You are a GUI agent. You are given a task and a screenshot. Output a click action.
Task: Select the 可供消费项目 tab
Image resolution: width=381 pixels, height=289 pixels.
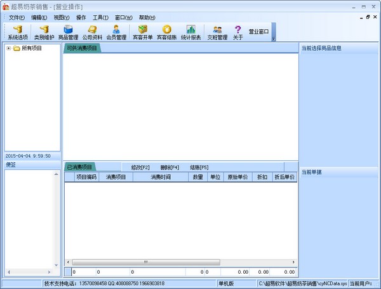[82, 48]
